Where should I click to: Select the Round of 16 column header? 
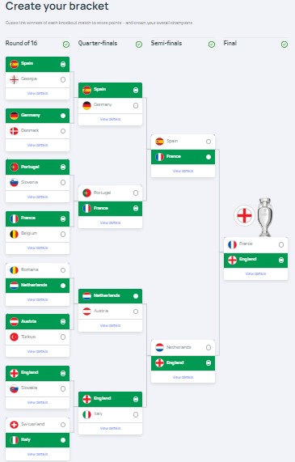(x=21, y=44)
